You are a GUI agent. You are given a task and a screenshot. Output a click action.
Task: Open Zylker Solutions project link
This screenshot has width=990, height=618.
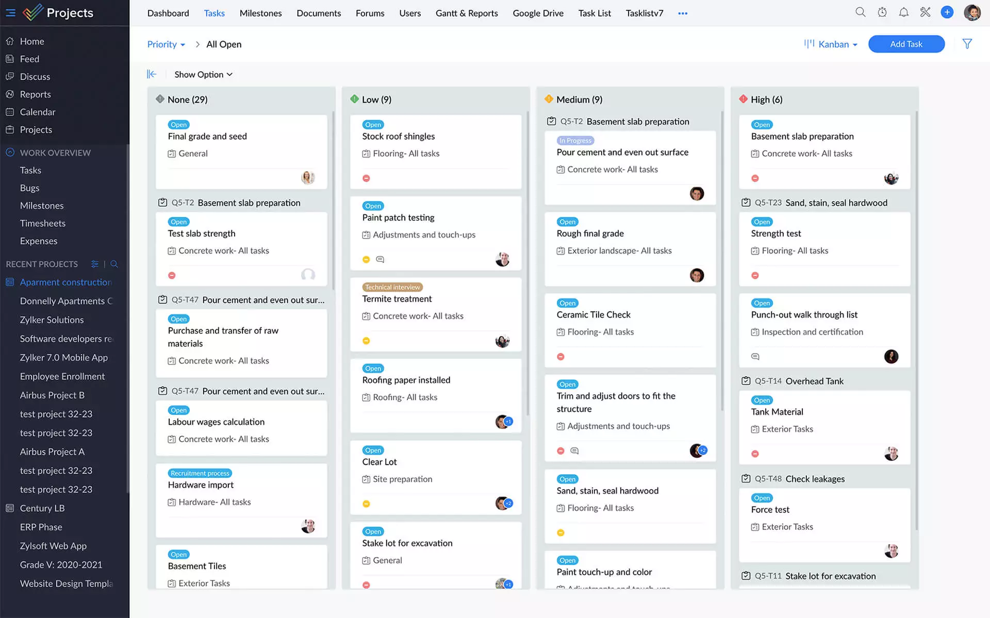52,320
